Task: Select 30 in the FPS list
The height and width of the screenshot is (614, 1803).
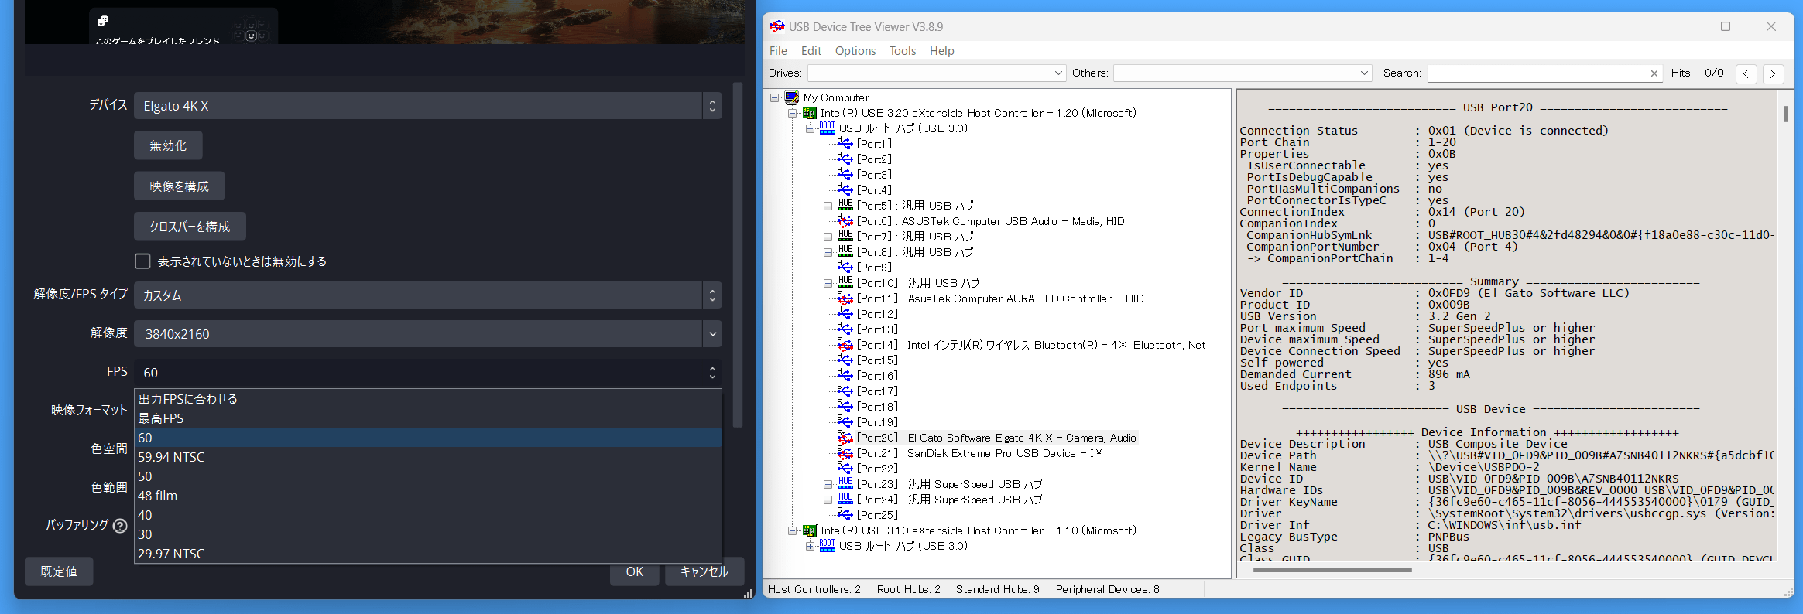Action: point(427,534)
